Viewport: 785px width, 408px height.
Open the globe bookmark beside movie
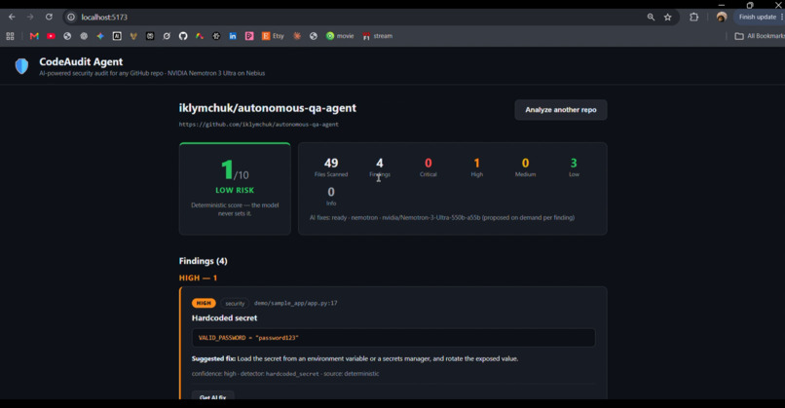pyautogui.click(x=314, y=36)
